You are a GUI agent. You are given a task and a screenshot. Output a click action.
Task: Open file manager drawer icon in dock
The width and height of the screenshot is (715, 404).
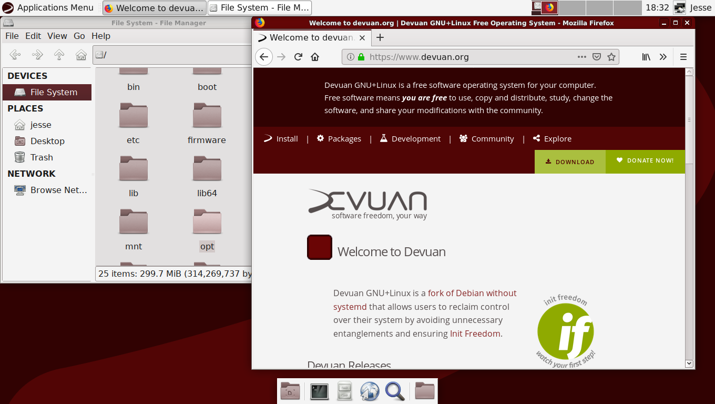pyautogui.click(x=345, y=391)
